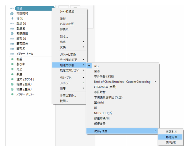Select 市外局番 (米国) geographic role

(x=104, y=76)
